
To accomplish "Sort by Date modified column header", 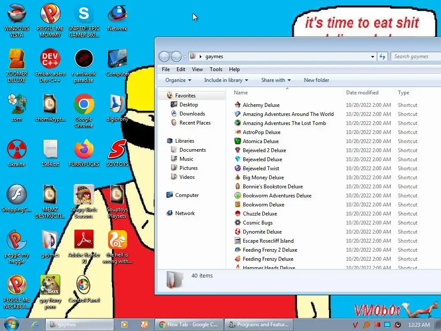I will (x=369, y=93).
